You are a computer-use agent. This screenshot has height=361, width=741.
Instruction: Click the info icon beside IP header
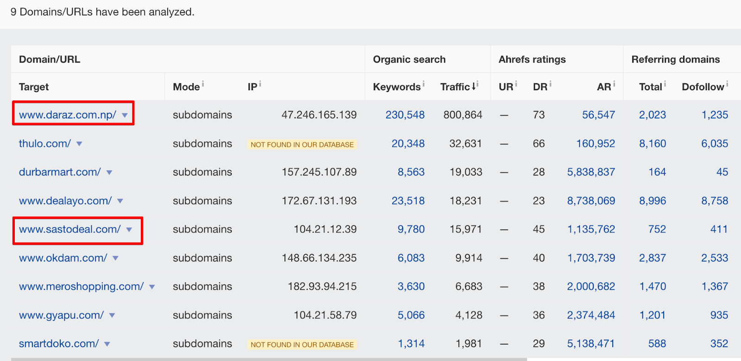click(260, 84)
